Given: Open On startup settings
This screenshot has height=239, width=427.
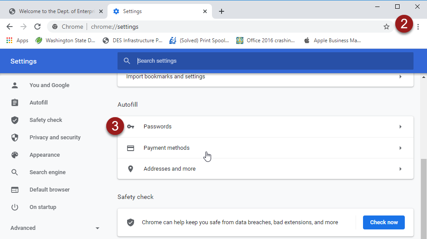Looking at the screenshot, I should 43,207.
